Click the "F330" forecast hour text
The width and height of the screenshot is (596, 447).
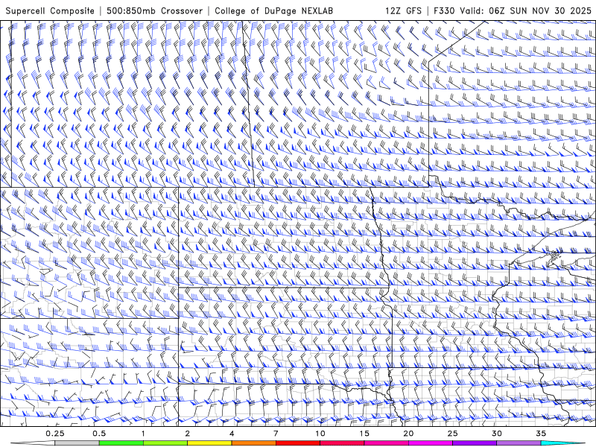coord(444,10)
